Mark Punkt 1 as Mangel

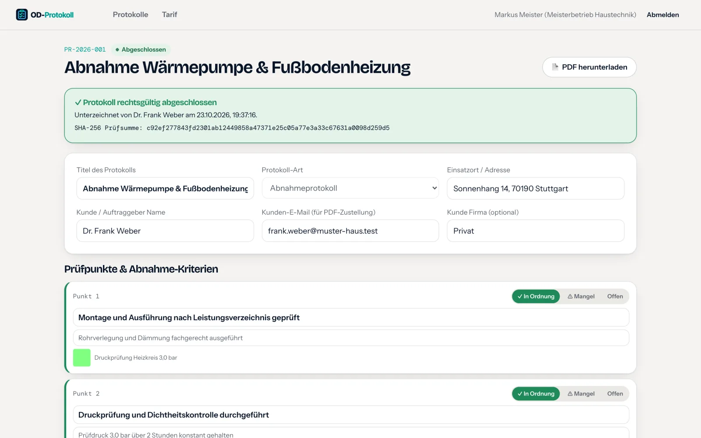pos(581,297)
